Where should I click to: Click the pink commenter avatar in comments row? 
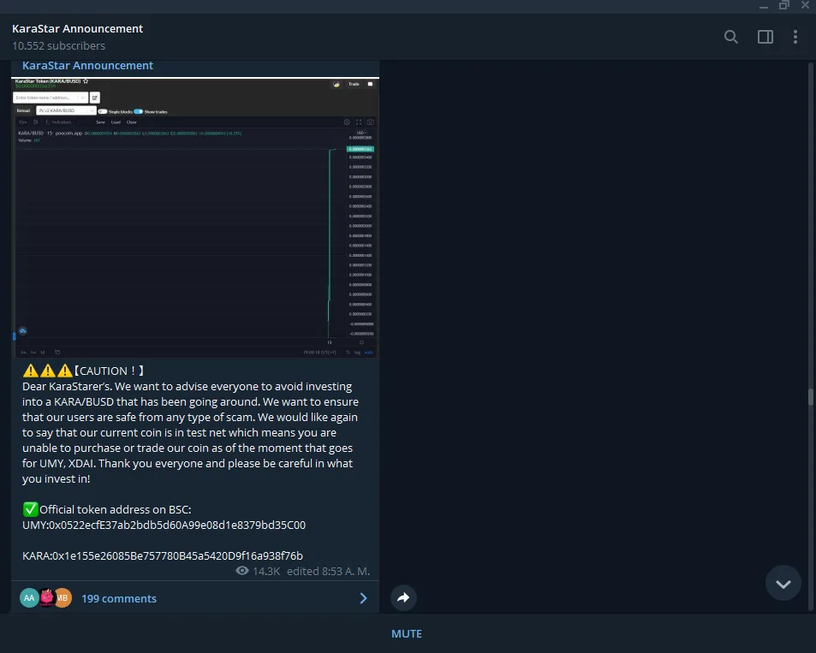46,598
